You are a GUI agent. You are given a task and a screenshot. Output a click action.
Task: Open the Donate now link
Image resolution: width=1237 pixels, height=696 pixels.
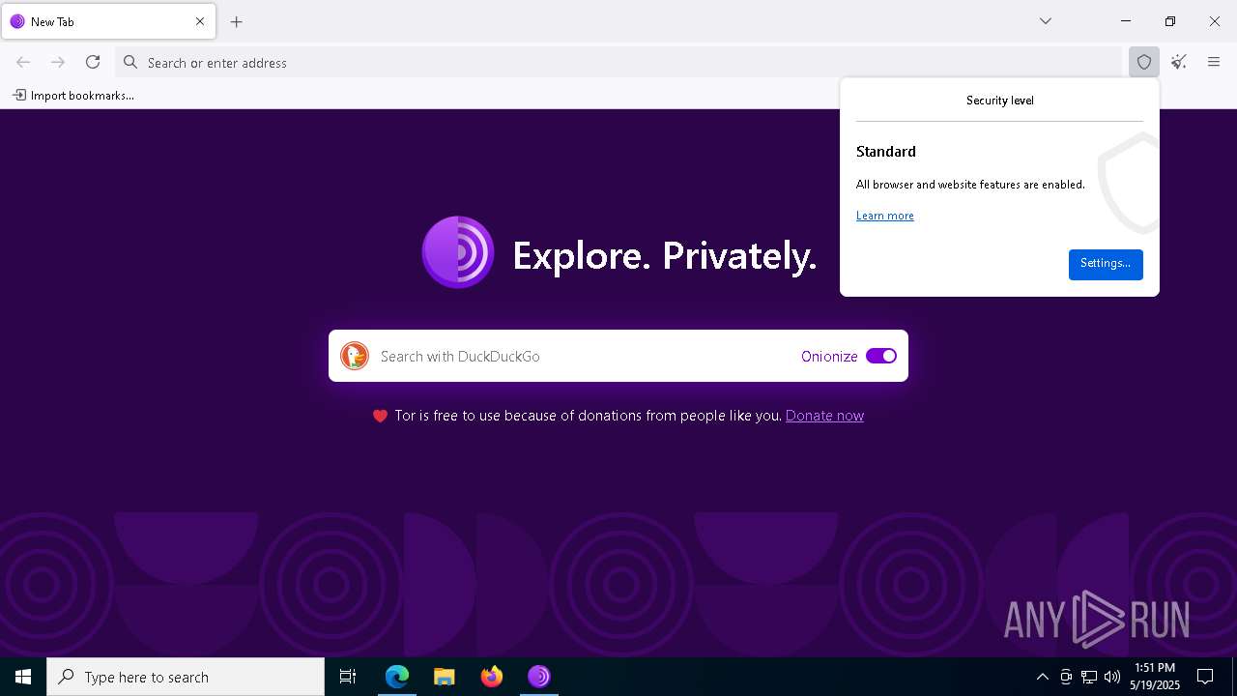pyautogui.click(x=824, y=416)
